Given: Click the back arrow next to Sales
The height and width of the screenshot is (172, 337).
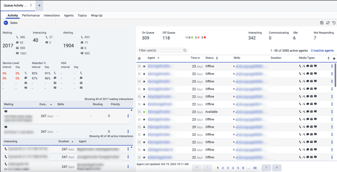Looking at the screenshot, I should (6, 23).
